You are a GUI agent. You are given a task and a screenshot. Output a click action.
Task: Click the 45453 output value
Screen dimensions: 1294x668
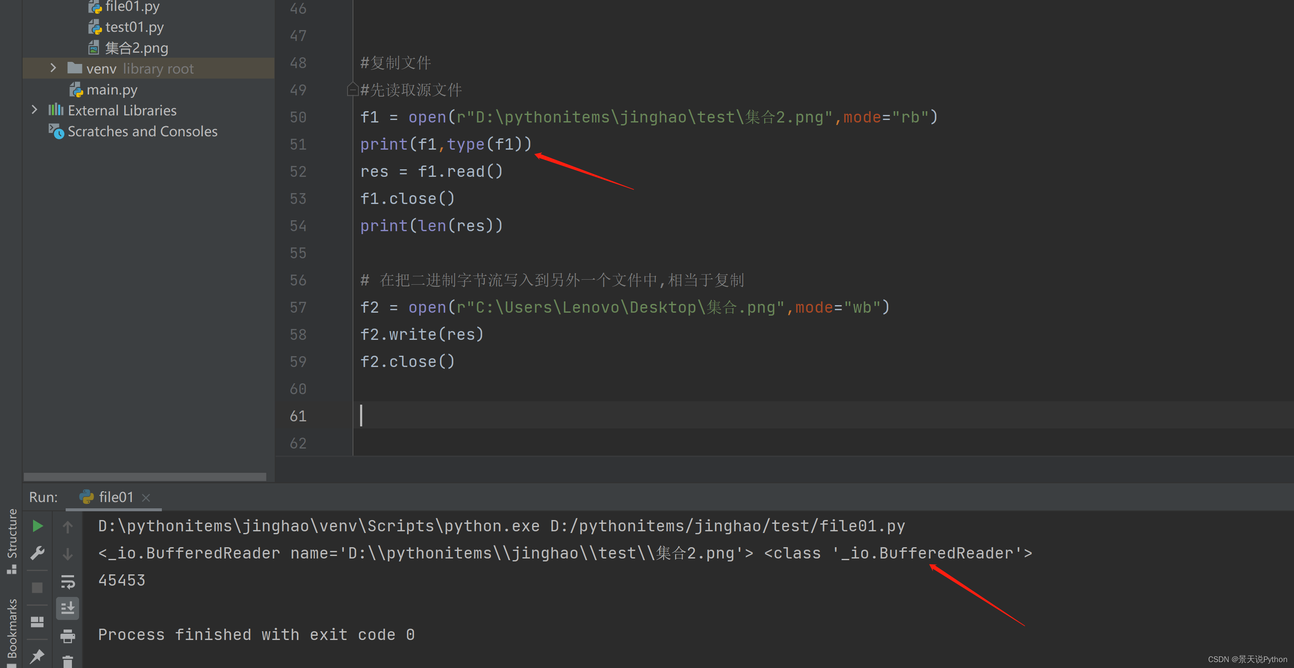[x=122, y=580]
